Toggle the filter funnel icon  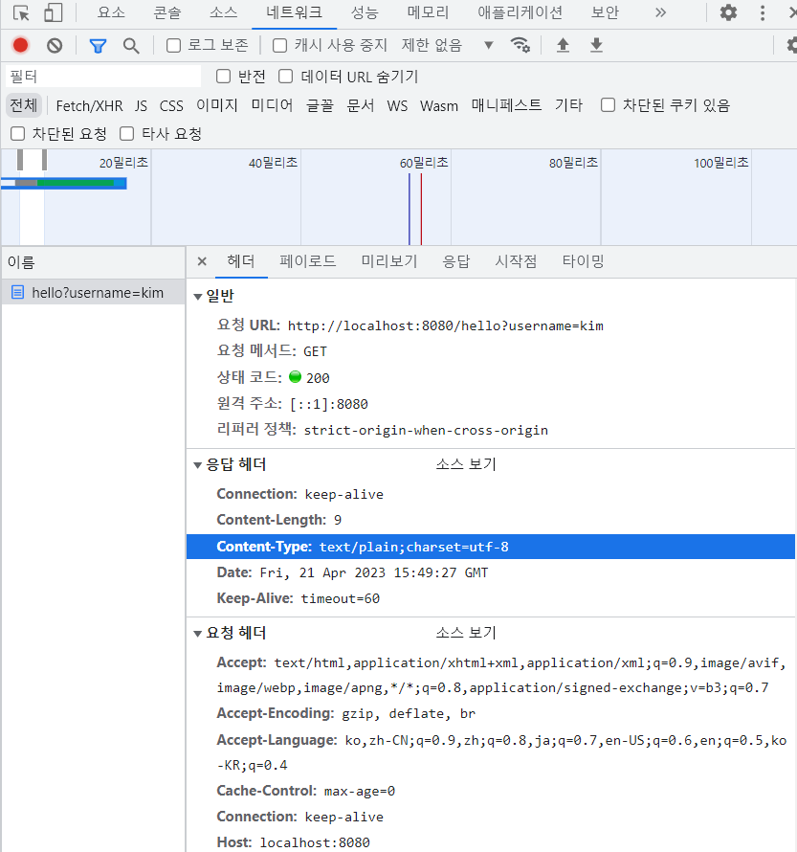98,46
